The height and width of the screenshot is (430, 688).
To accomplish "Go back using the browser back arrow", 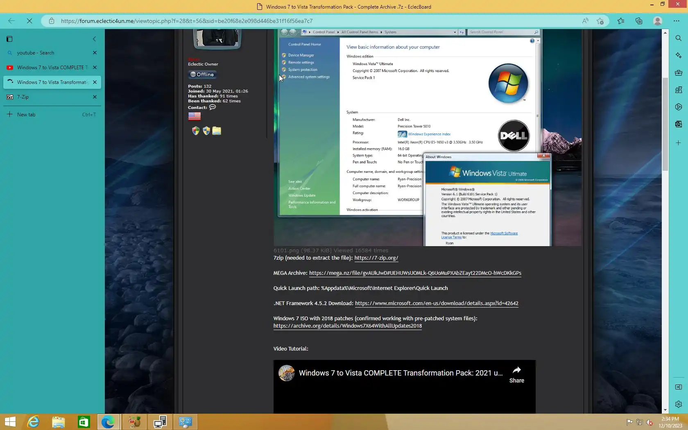I will (x=11, y=21).
